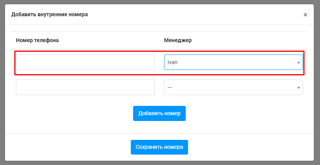Focus the phone field beside the Ivan manager
Viewport: 320px width, 165px height.
point(85,62)
